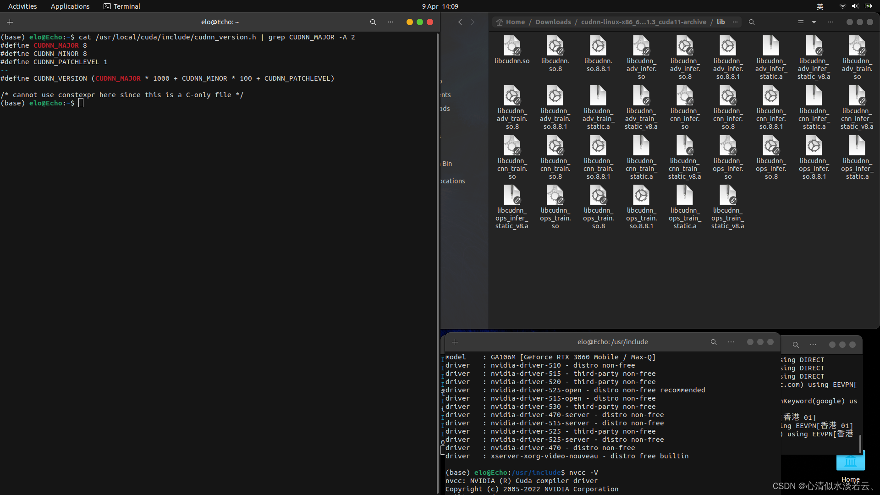Select libcudnn_ops_train.so file
880x495 pixels.
[555, 207]
